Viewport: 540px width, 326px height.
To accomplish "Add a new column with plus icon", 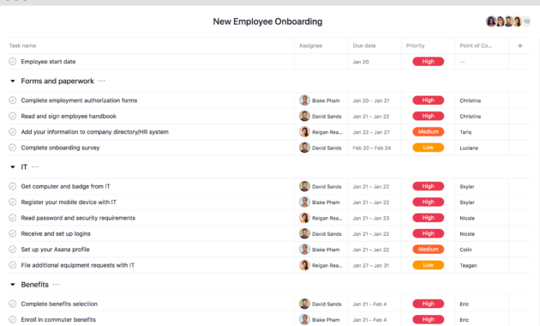I will tap(520, 45).
